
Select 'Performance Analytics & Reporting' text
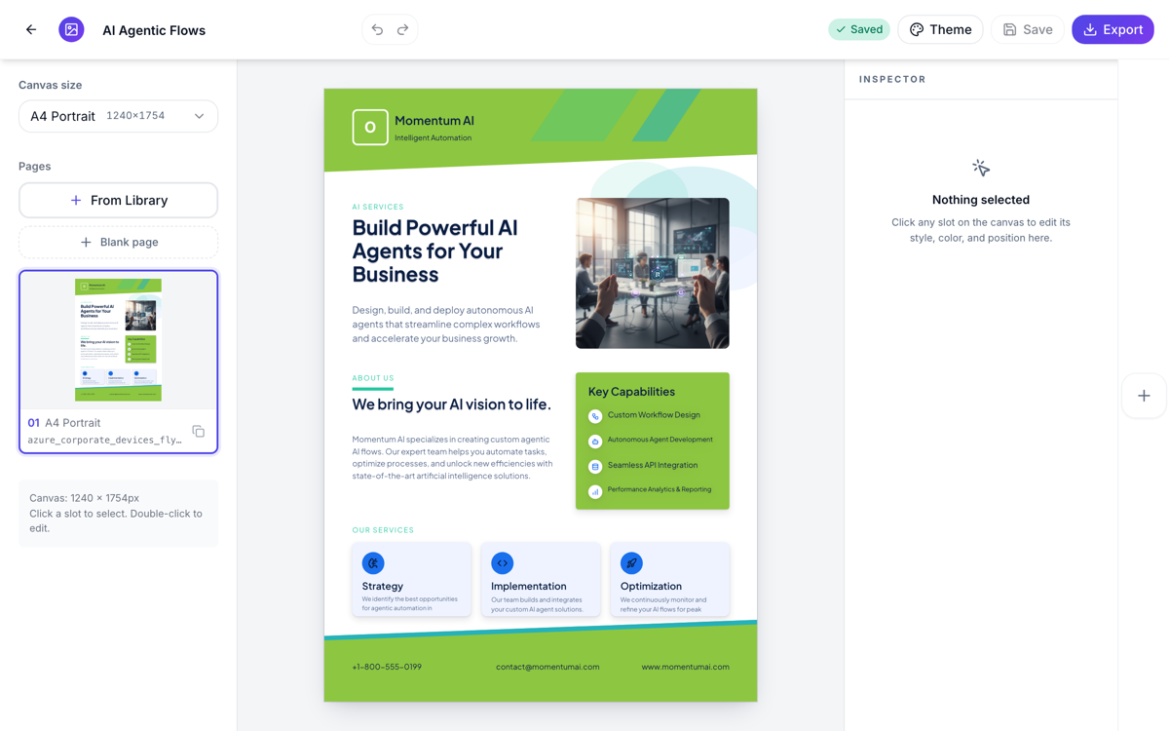coord(660,489)
